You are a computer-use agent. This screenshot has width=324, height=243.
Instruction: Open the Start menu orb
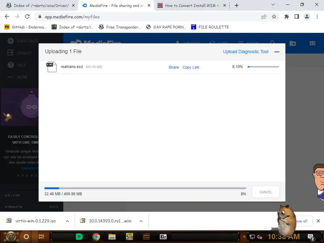click(11, 237)
